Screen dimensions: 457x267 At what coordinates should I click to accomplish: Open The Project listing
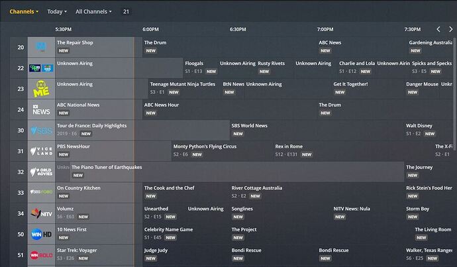pos(321,234)
